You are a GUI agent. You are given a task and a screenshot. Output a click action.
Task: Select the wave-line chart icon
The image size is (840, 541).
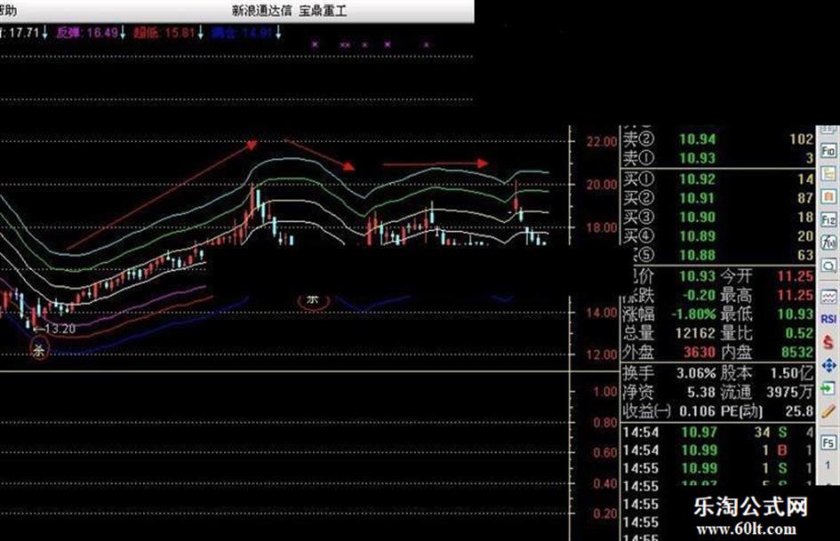click(x=828, y=296)
